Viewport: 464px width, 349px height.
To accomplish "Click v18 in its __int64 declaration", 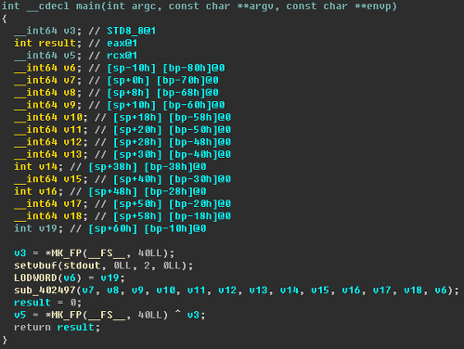I will [72, 216].
